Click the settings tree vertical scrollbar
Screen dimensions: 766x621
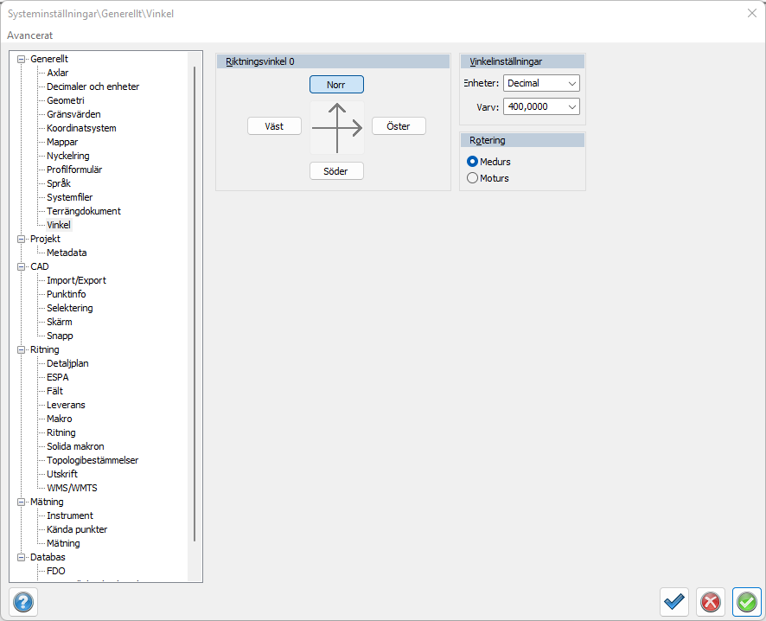point(195,303)
